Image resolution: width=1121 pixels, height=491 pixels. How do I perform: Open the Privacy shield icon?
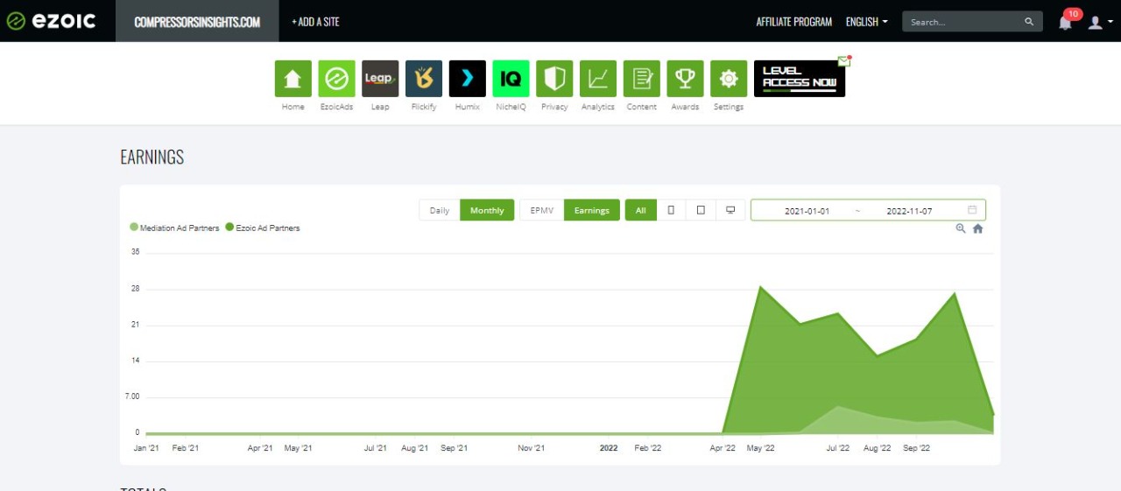pos(554,79)
